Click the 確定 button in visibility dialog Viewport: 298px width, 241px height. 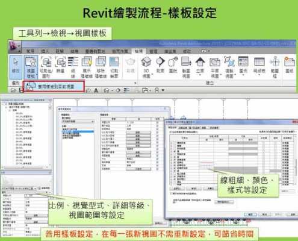[x=250, y=214]
